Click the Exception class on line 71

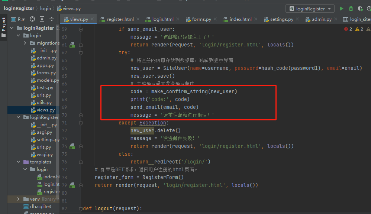point(153,123)
